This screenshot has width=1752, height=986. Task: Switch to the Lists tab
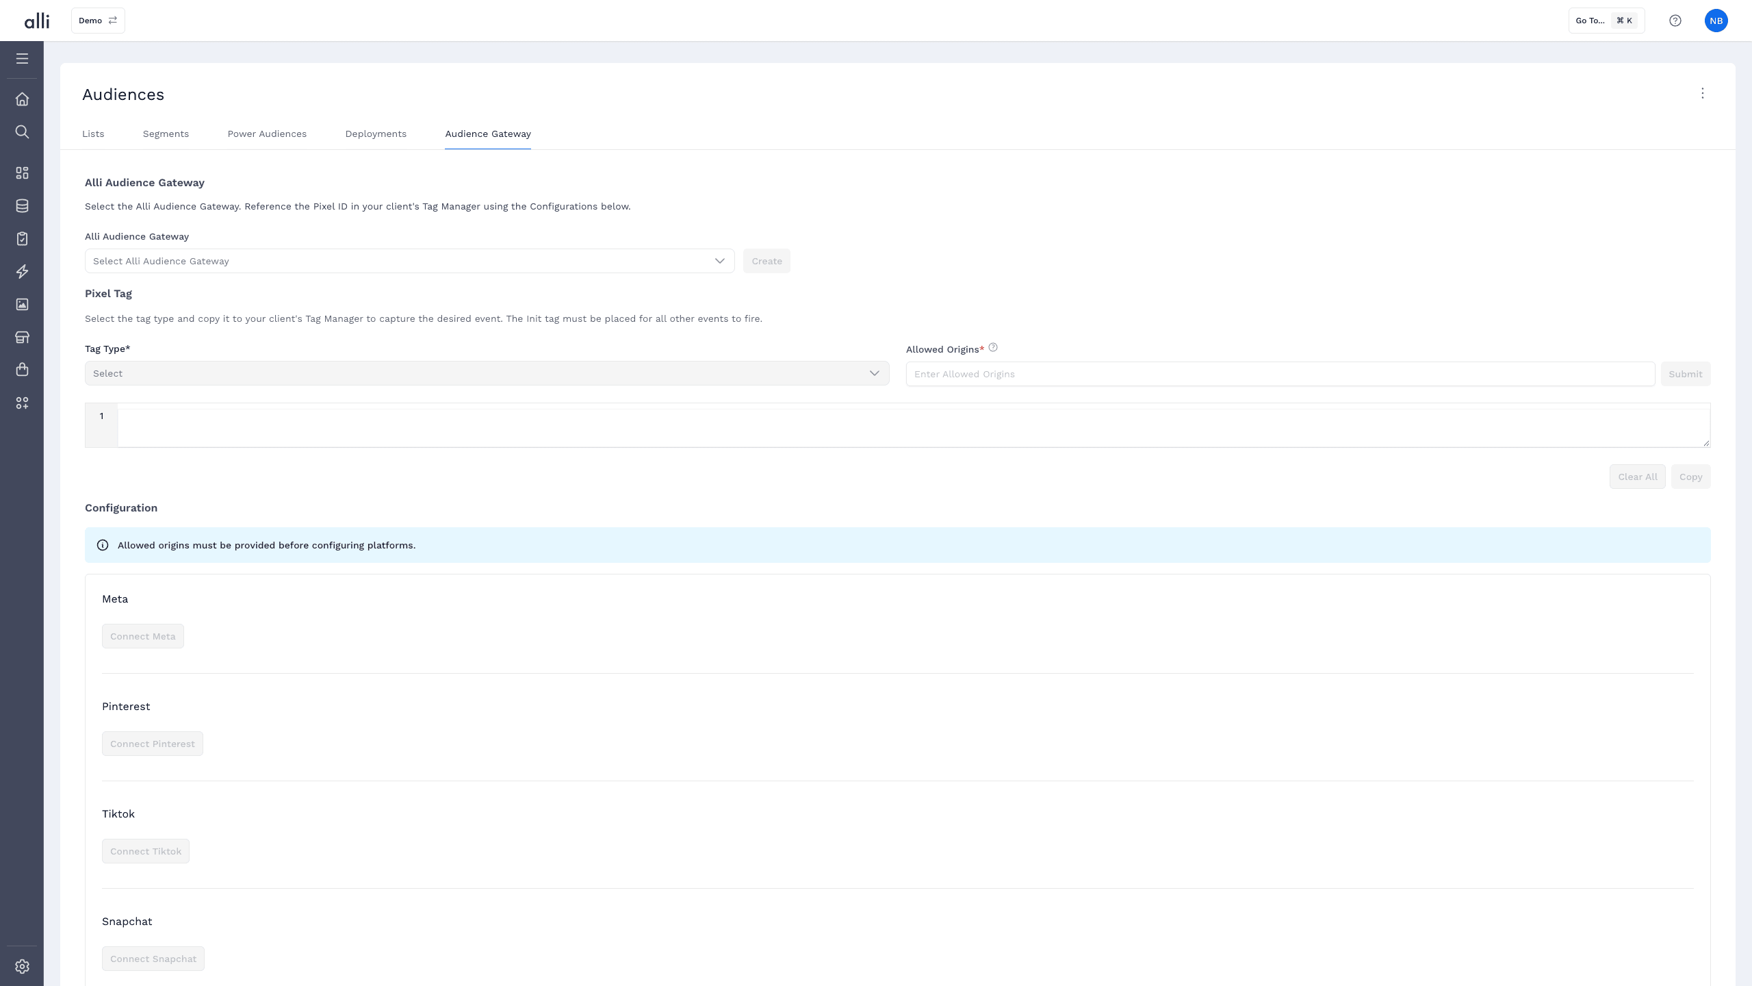click(93, 134)
